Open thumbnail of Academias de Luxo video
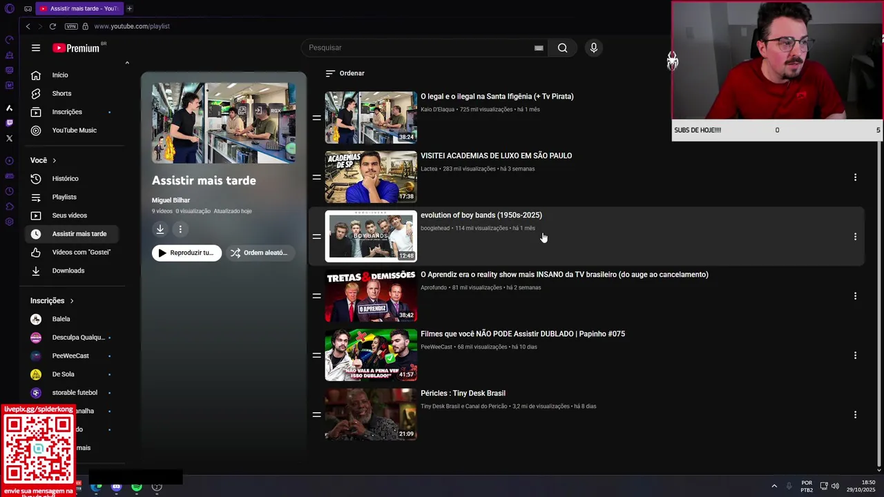884x497 pixels. pyautogui.click(x=371, y=177)
